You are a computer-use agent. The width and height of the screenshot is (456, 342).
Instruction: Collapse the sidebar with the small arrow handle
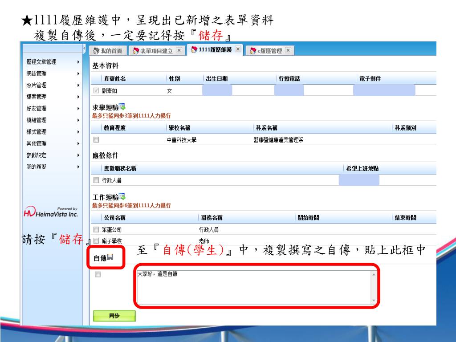(84, 48)
